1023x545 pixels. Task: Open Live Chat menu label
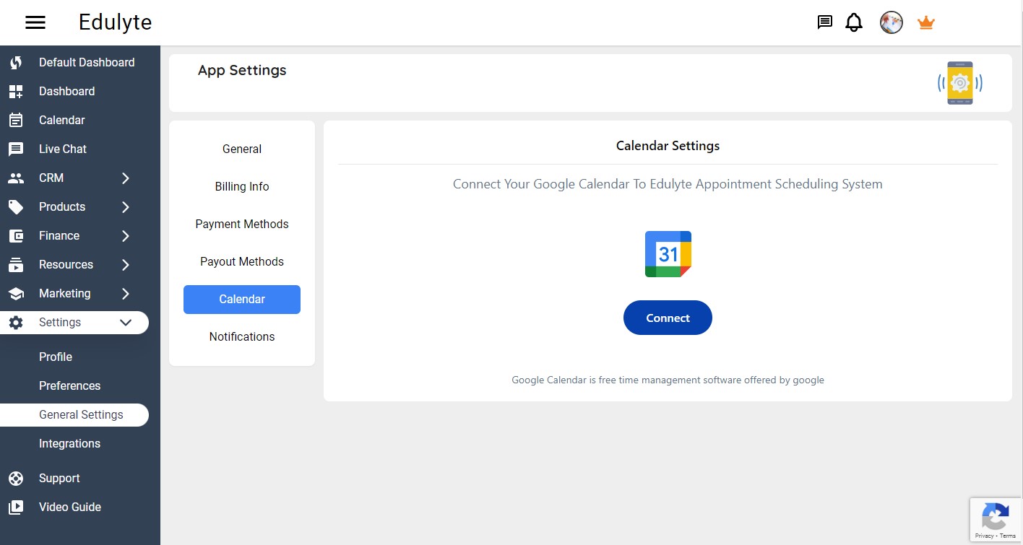point(63,149)
